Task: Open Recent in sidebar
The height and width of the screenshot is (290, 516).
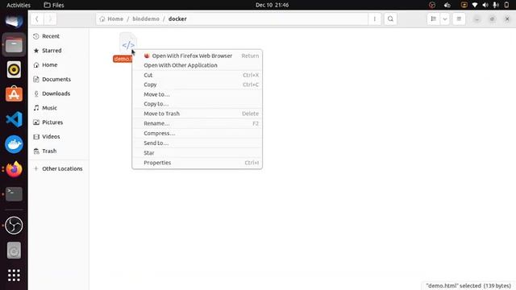Action: click(59, 36)
